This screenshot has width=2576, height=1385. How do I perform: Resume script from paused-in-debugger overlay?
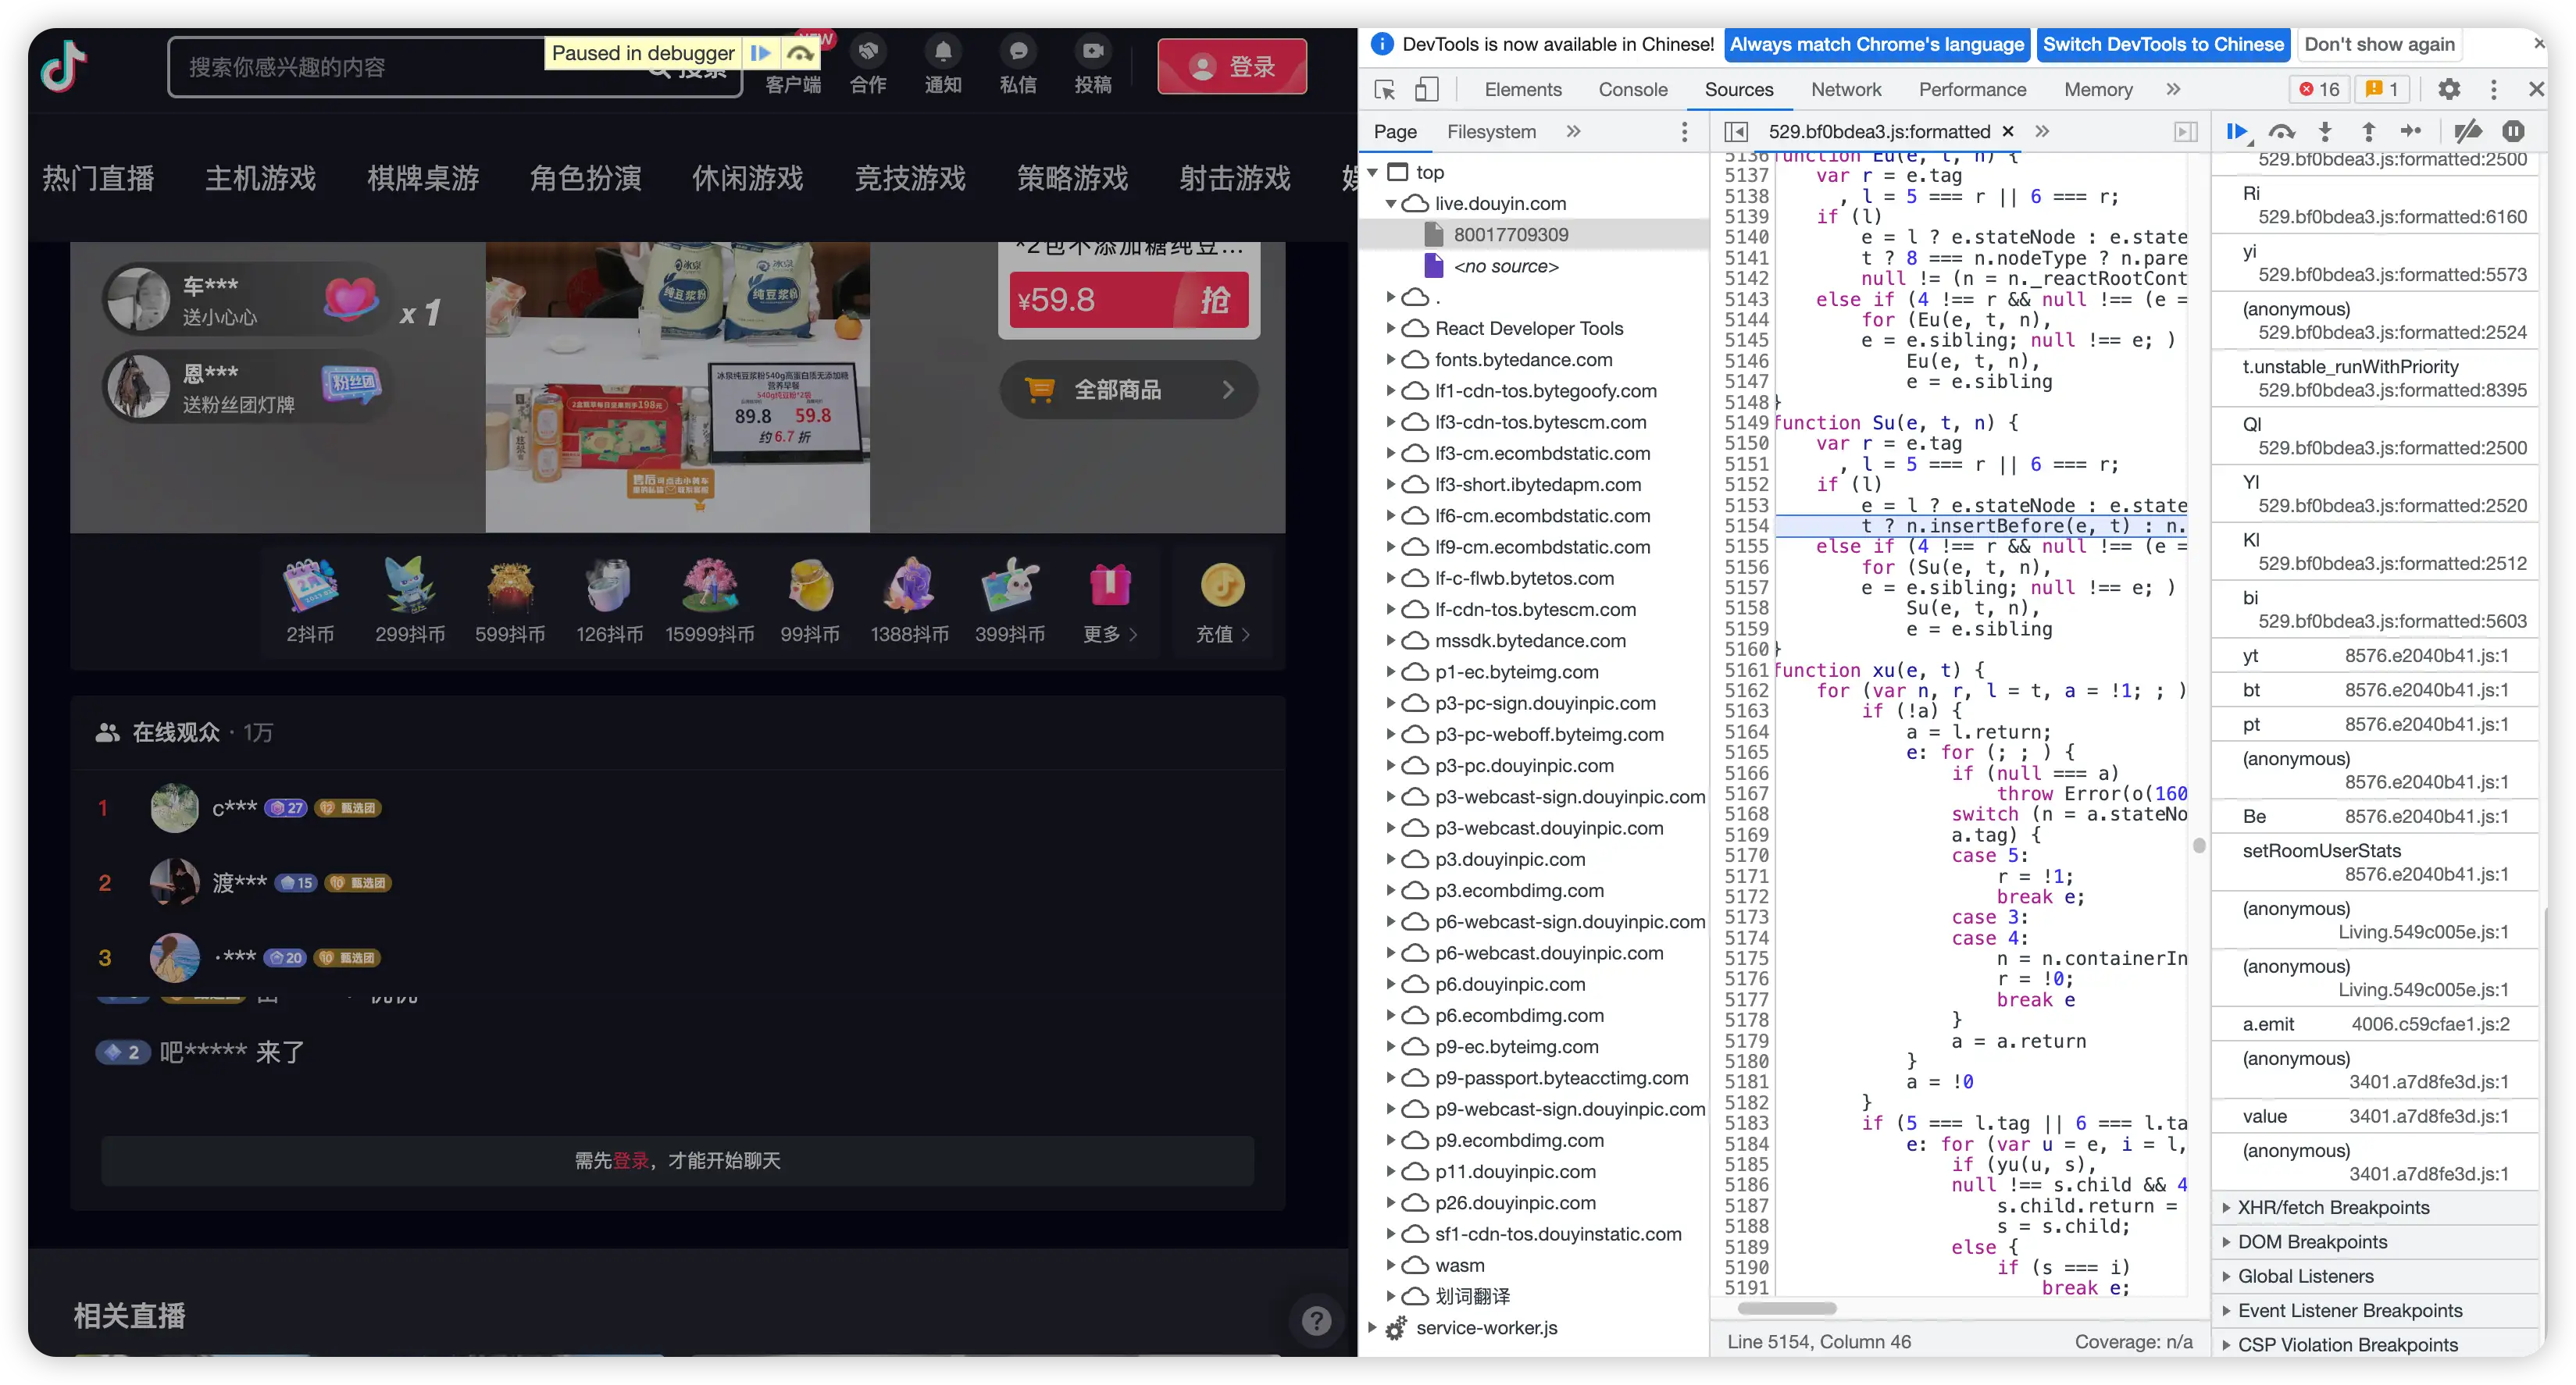click(x=761, y=53)
